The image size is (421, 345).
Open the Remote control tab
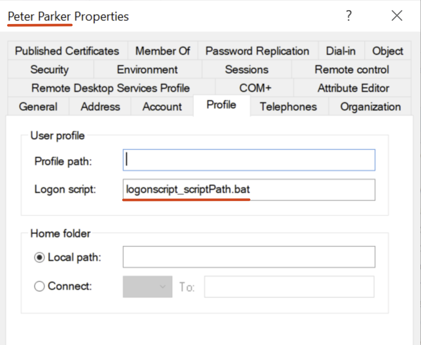352,70
